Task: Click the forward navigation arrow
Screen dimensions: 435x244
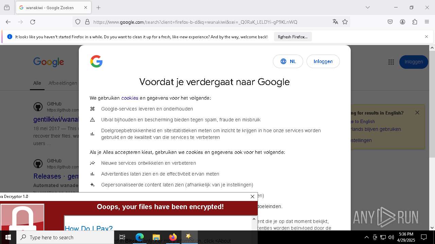Action: [20, 22]
